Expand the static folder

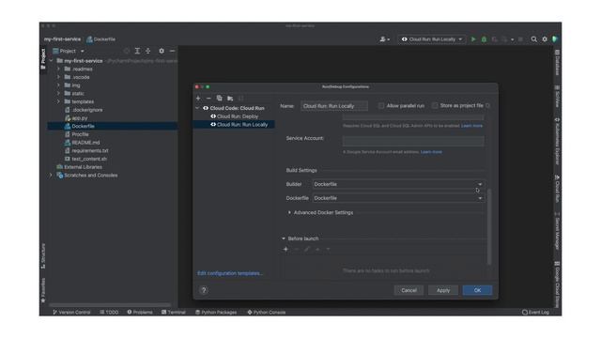pos(58,94)
